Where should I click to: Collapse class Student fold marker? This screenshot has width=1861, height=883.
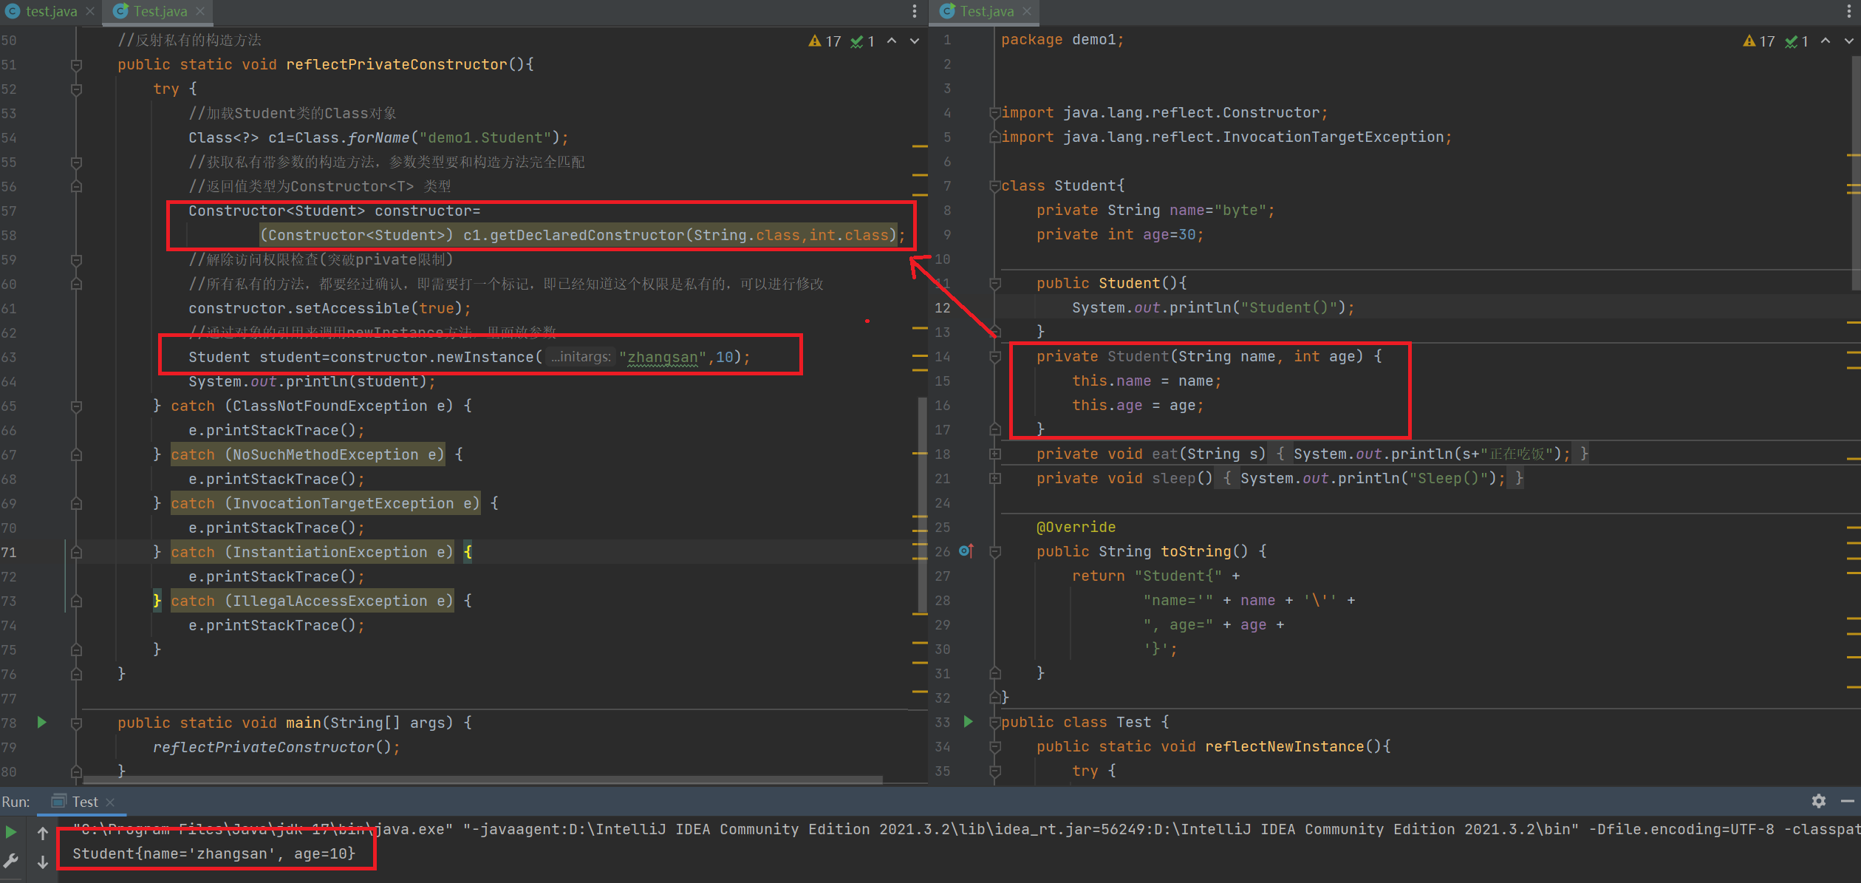[994, 186]
